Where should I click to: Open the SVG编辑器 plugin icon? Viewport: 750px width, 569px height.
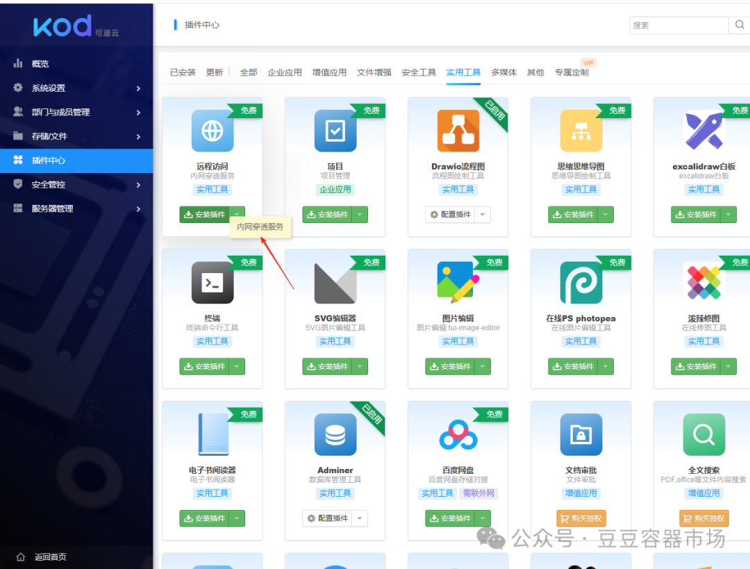335,282
